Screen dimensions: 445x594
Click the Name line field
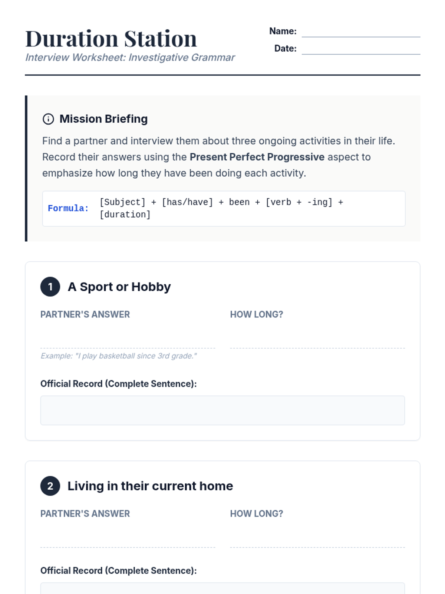pyautogui.click(x=361, y=31)
